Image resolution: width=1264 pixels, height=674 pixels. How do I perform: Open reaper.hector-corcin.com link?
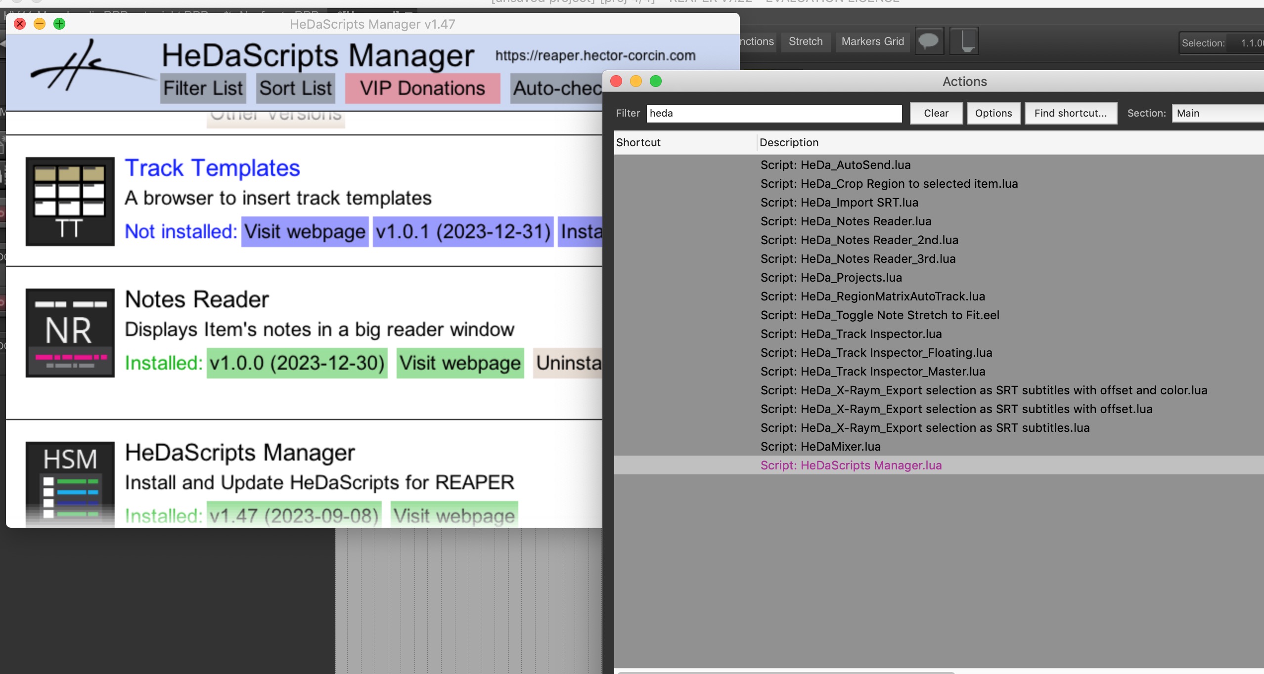(x=595, y=56)
